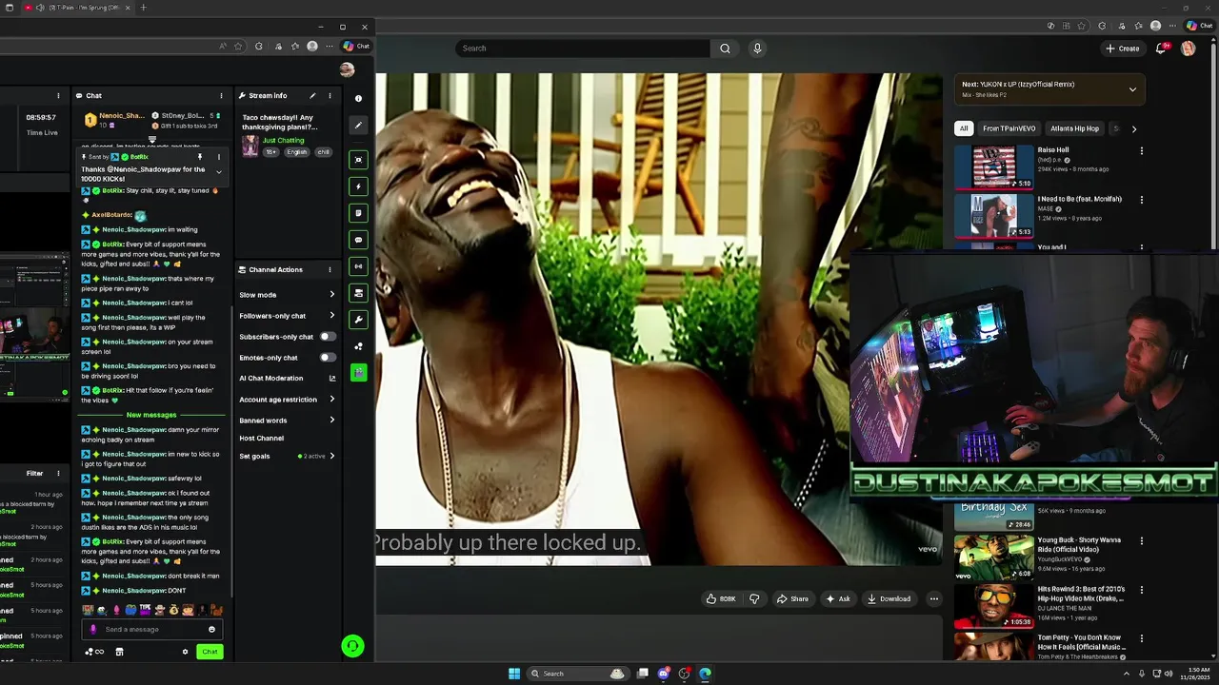Switch to the T-Pain browser tab
The height and width of the screenshot is (685, 1219).
click(x=84, y=8)
